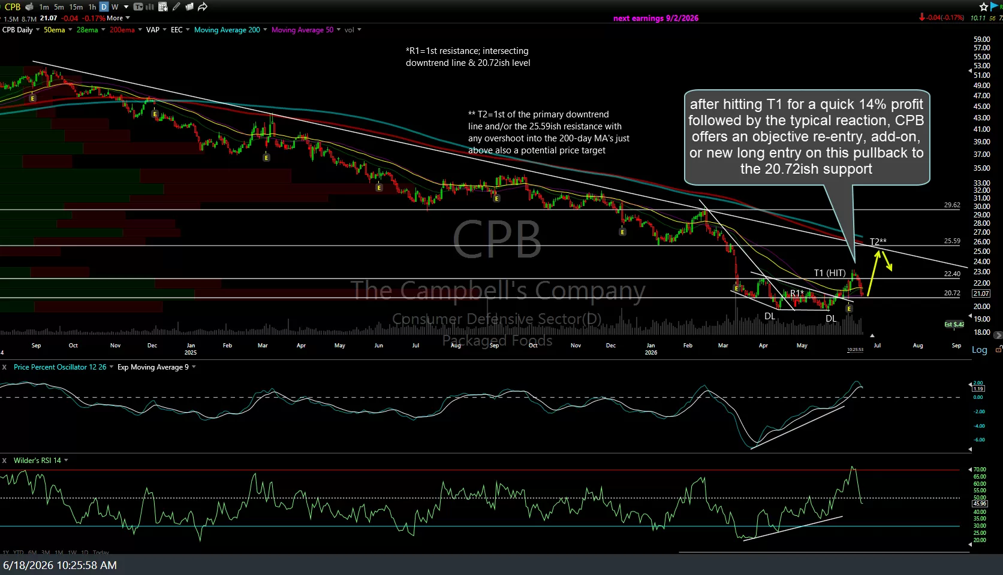Select the Daily (D) timeframe
Viewport: 1003px width, 575px height.
[104, 7]
